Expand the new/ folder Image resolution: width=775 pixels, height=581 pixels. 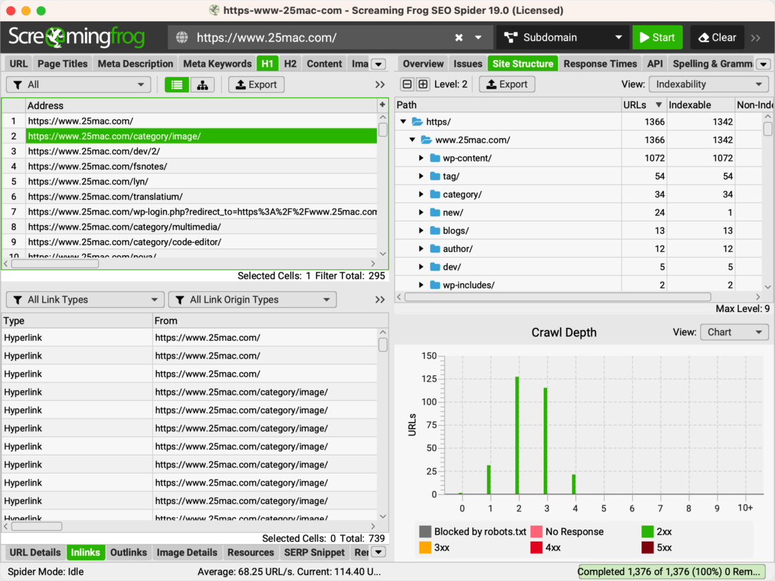pyautogui.click(x=421, y=212)
